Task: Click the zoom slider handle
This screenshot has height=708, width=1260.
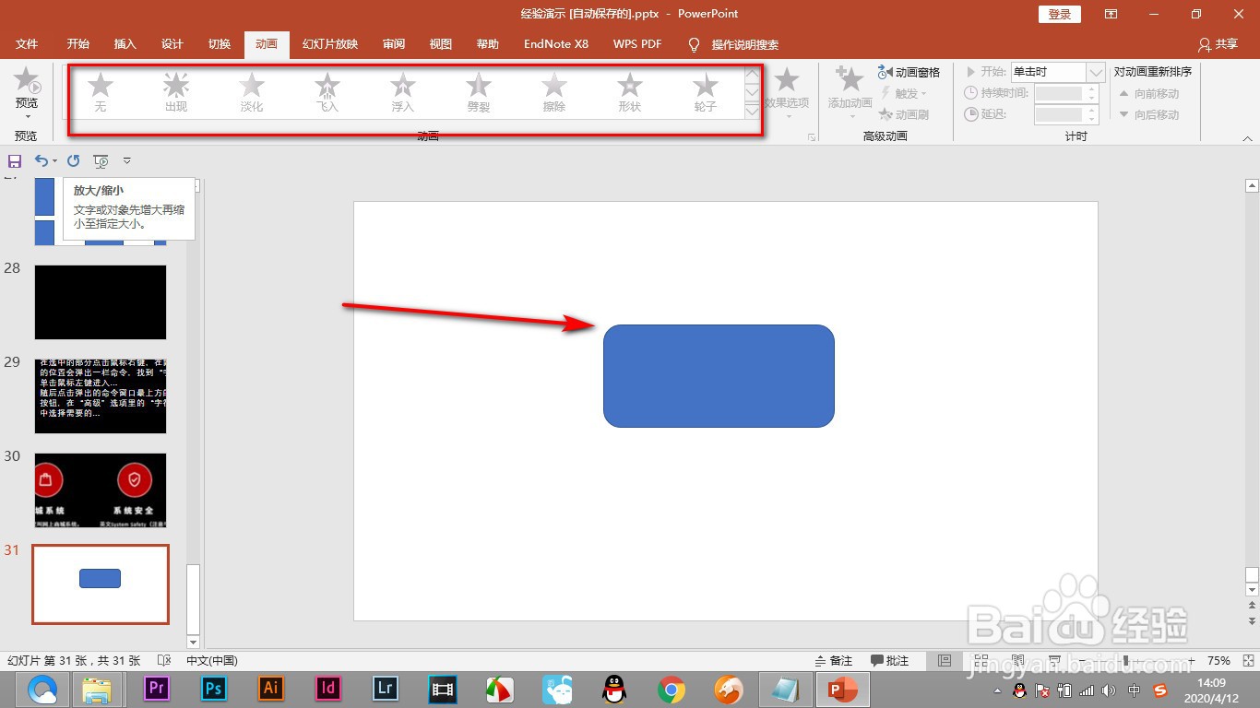Action: 1127,661
